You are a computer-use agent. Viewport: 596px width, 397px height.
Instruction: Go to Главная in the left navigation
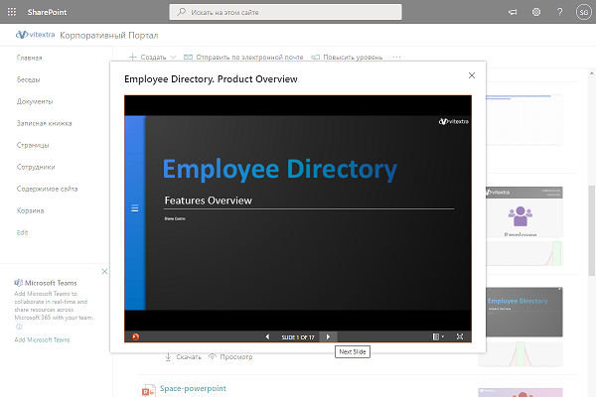pos(29,58)
